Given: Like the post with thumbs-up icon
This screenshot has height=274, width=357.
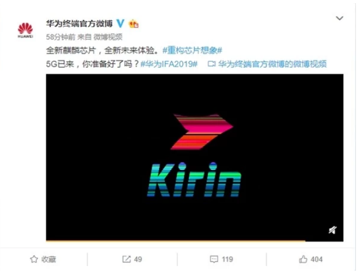Looking at the screenshot, I should [303, 259].
